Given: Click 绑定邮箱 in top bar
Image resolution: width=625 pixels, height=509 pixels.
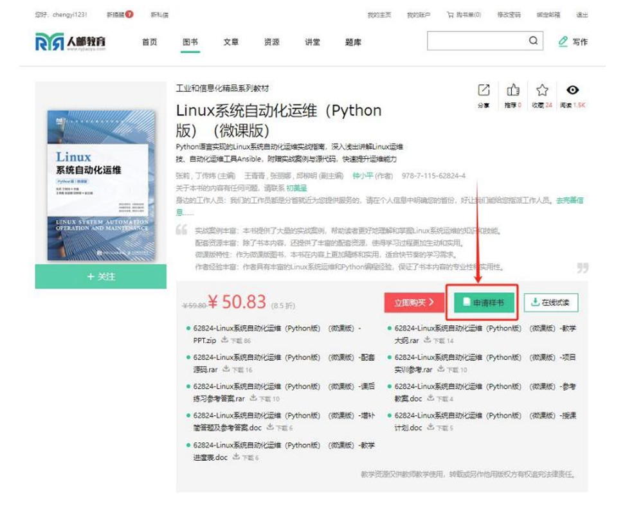Looking at the screenshot, I should [x=548, y=15].
